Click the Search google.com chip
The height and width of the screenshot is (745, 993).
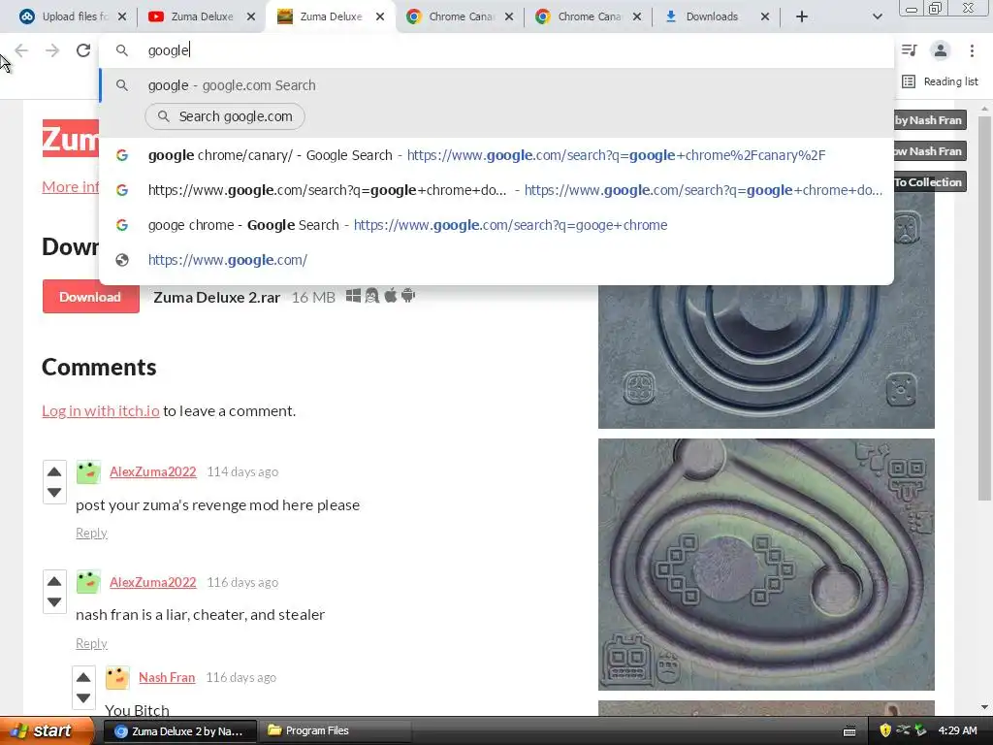(225, 116)
